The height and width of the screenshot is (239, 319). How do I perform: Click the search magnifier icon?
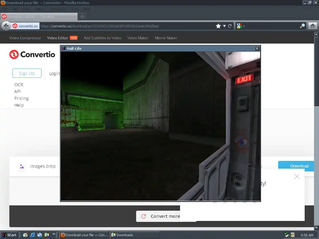coord(302,26)
